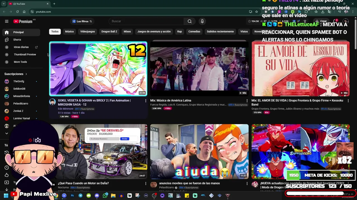357x200 pixels.
Task: Select the Dragon Ball Z chip
Action: click(x=109, y=31)
